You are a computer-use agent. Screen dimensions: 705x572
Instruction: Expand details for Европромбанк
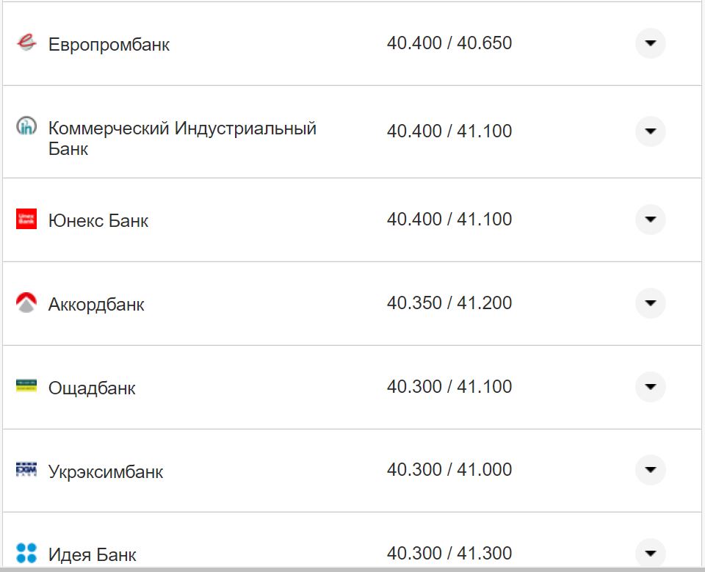point(650,43)
